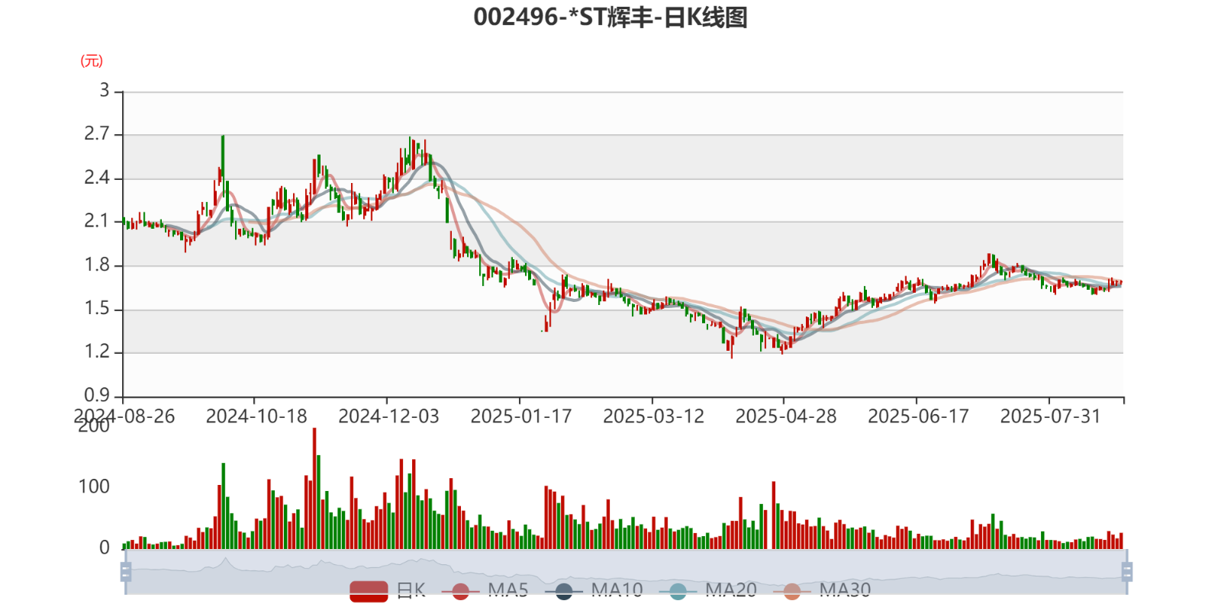Click the data zoom overview bar middle
1221x610 pixels.
[626, 572]
